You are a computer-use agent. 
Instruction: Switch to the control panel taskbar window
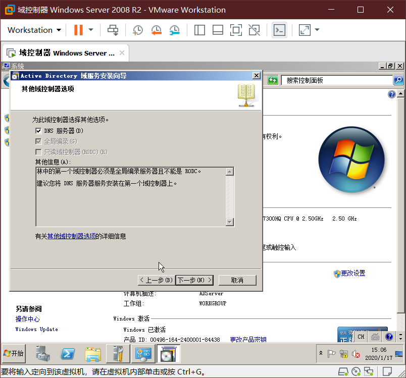pos(143,354)
